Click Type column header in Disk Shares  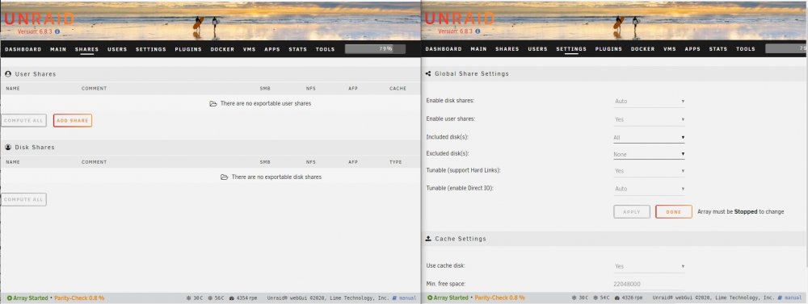click(x=396, y=162)
